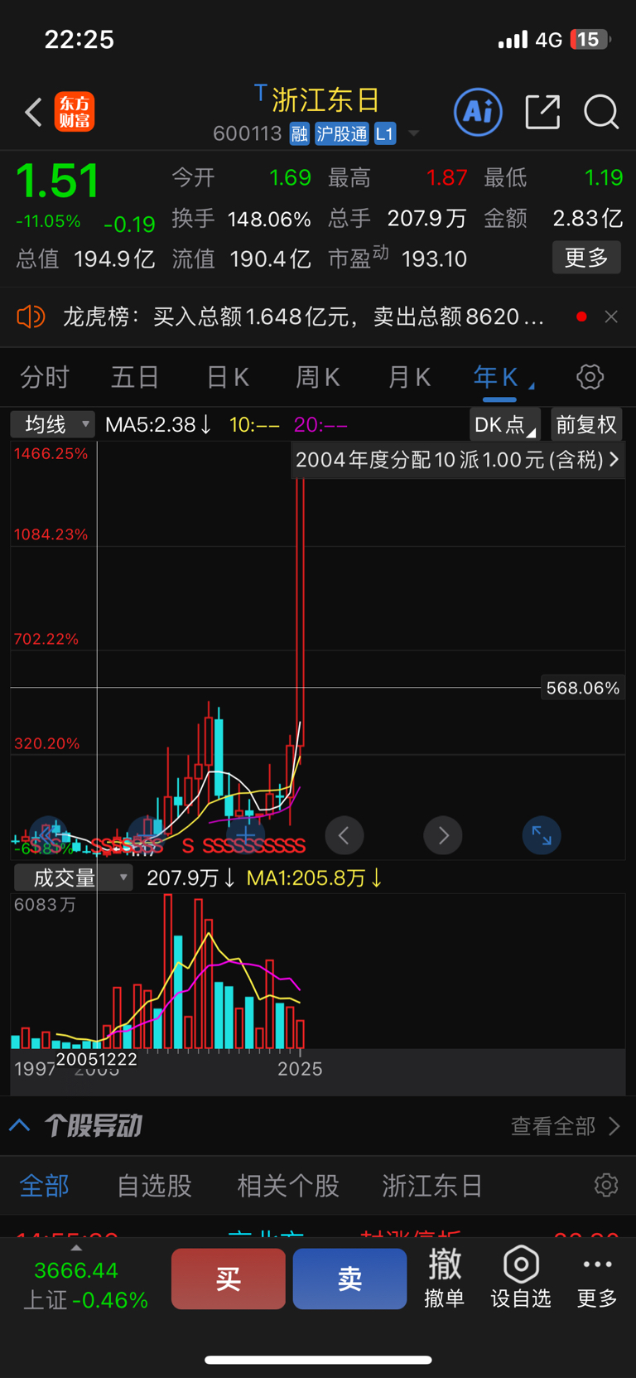Switch to the 日K tab
The image size is (636, 1378).
(x=228, y=378)
